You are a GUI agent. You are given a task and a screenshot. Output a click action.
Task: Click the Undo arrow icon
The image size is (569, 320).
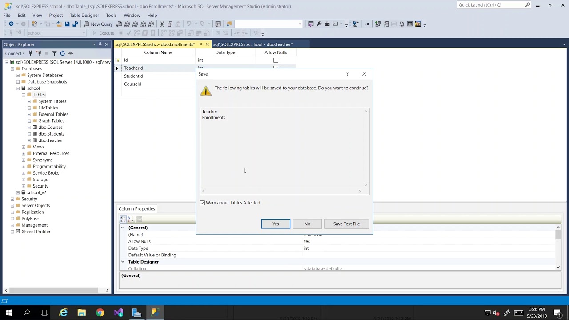189,24
